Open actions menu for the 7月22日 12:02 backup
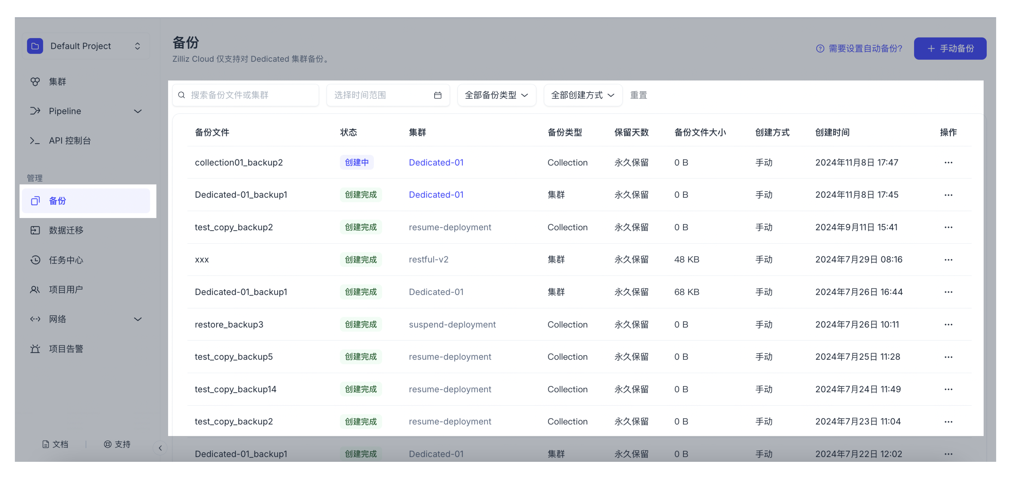Screen dimensions: 1011x479 pos(948,454)
